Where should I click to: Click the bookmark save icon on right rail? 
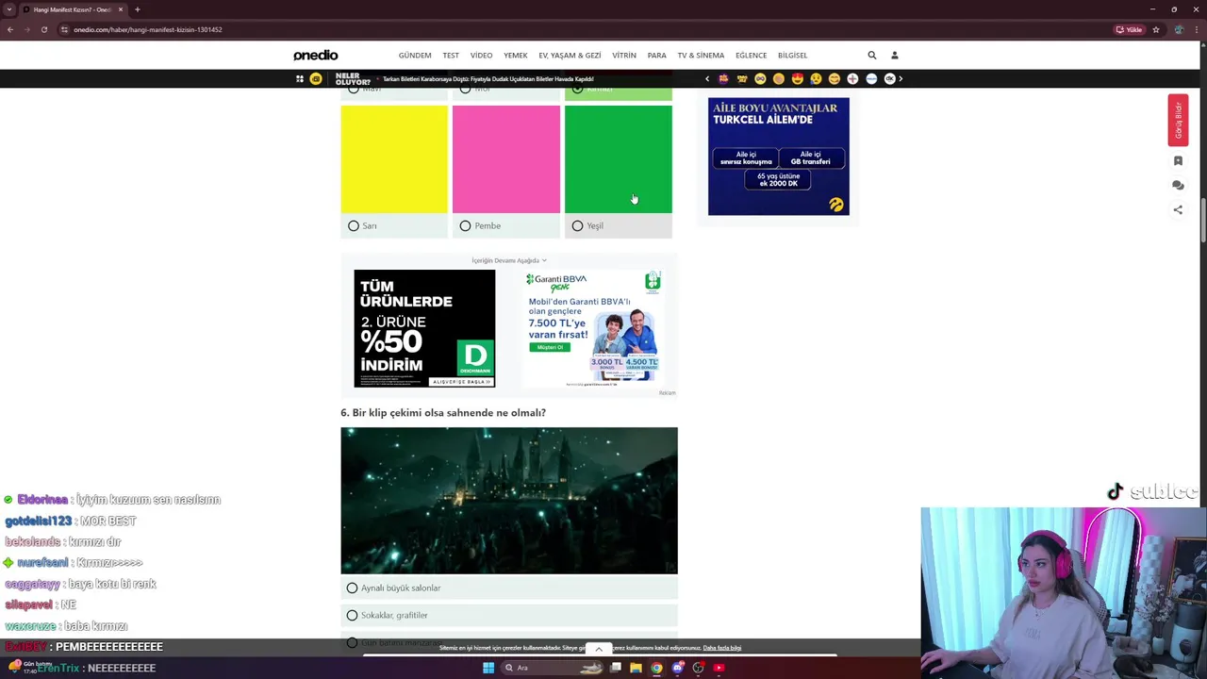[x=1178, y=161]
